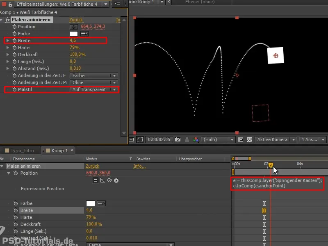Open the (Halb) resolution dropdown
Image resolution: width=328 pixels, height=246 pixels.
coord(218,139)
